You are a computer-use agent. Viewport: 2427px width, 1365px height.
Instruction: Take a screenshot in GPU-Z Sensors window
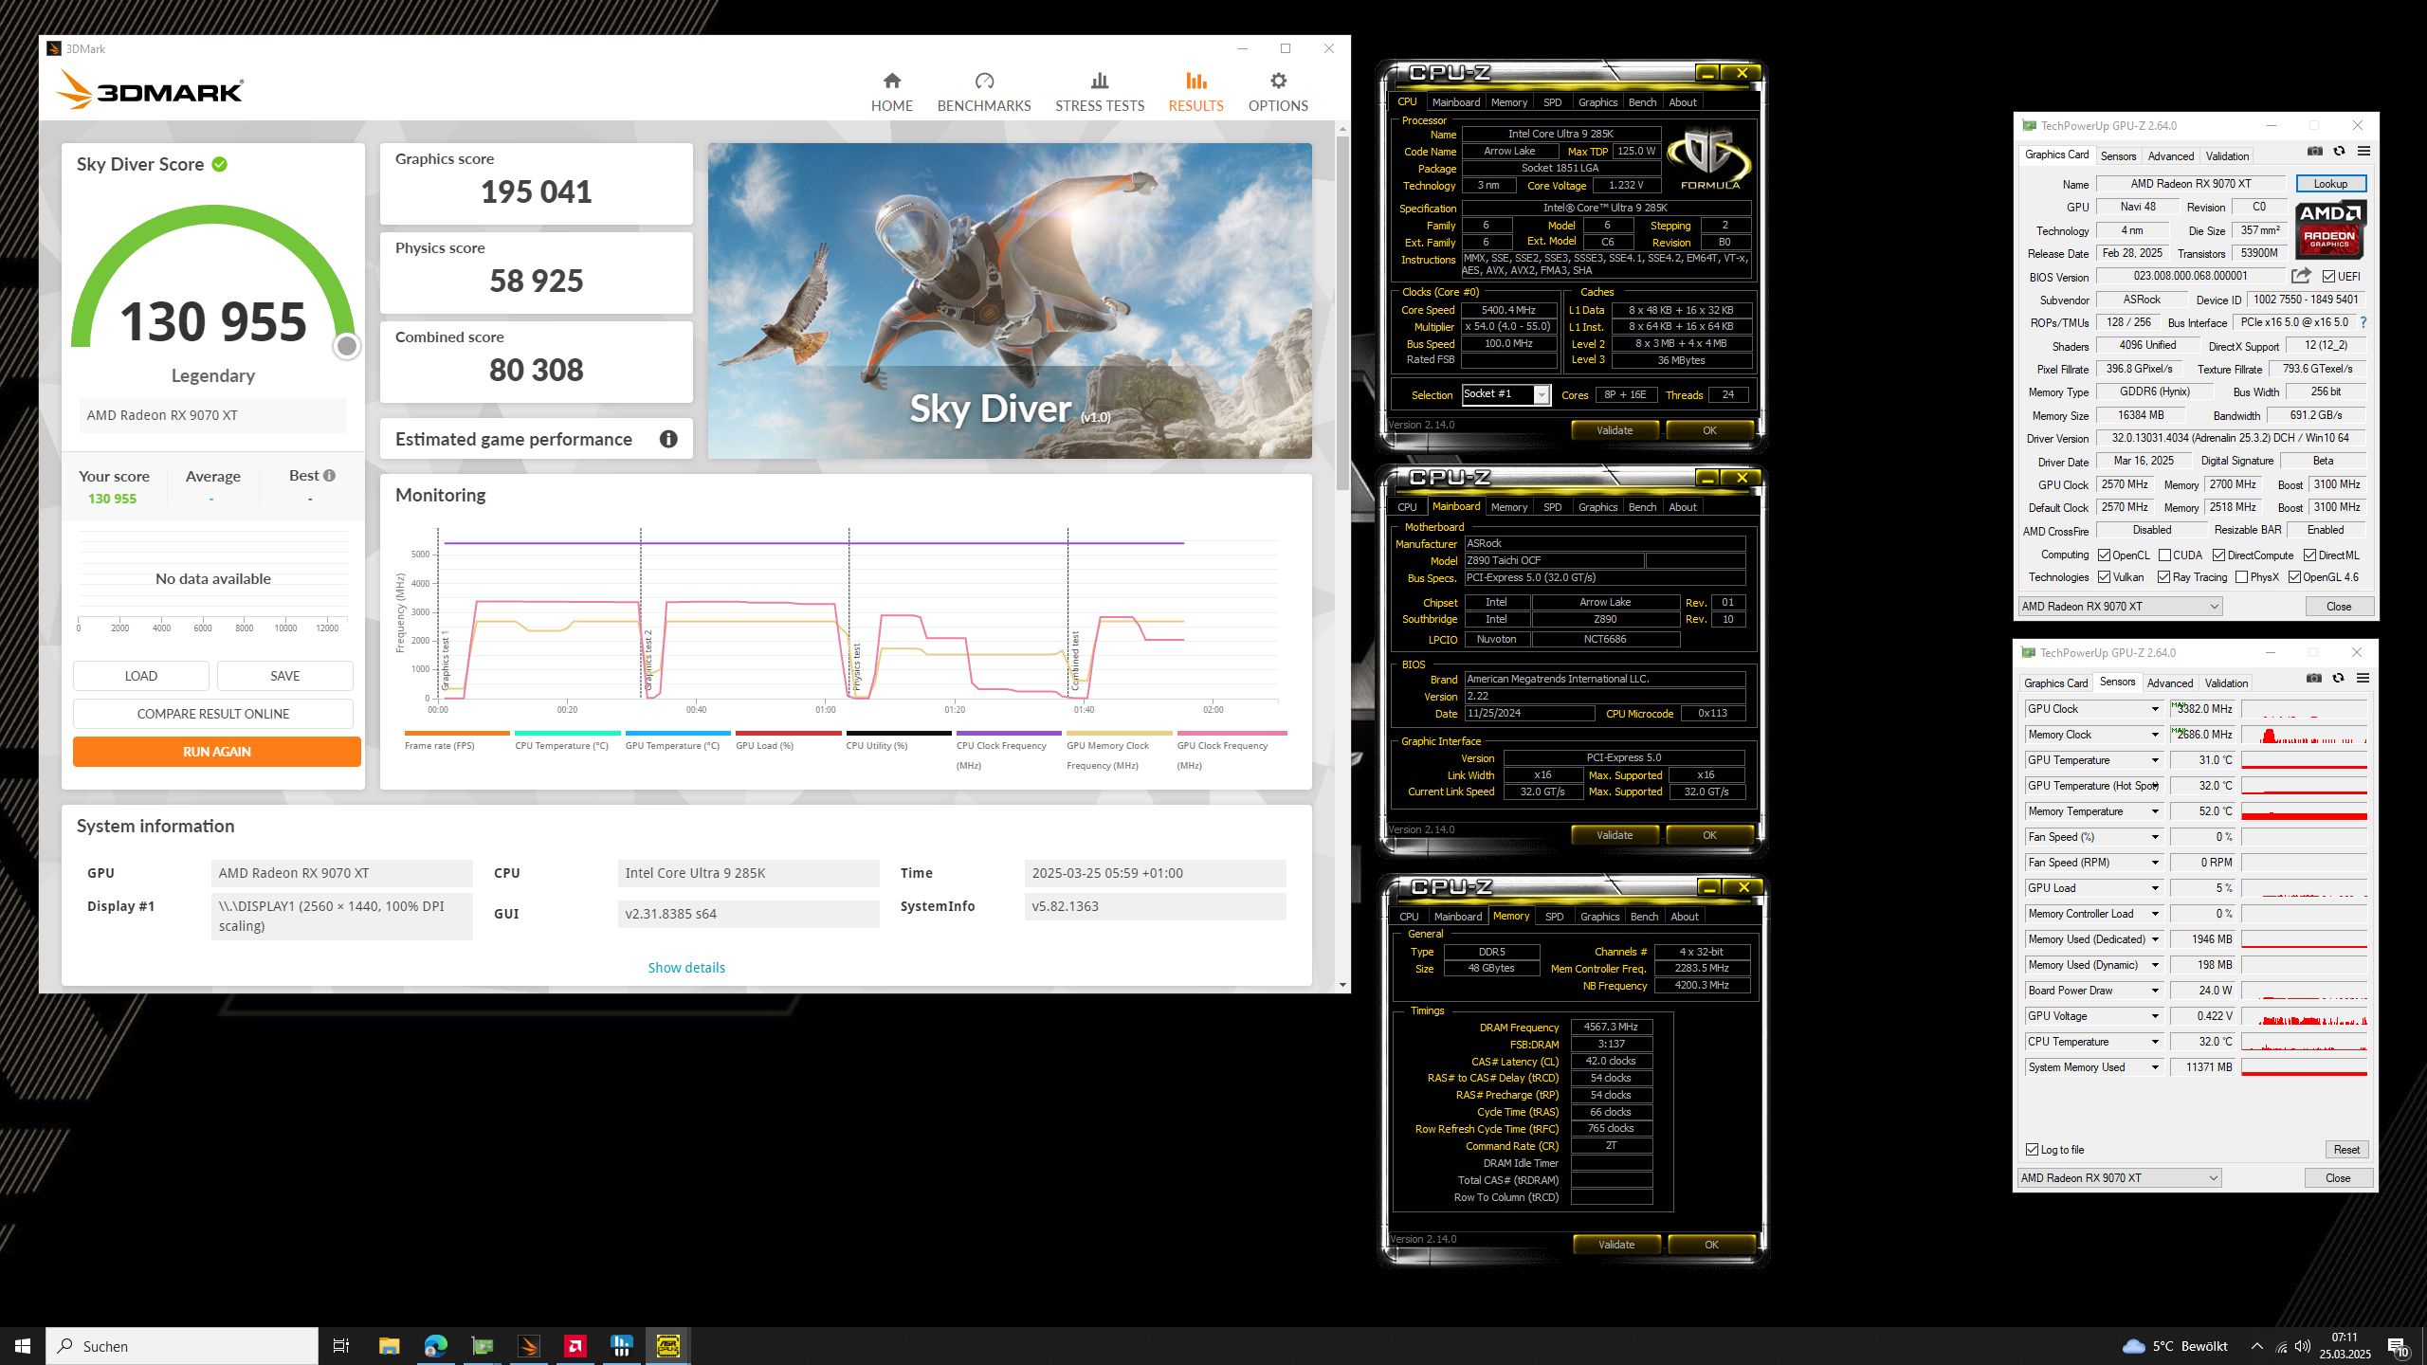point(2313,679)
